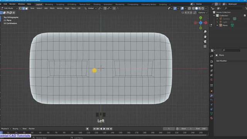Screen dimensions: 247x139
Task: Collapse Collection in outliner
Action: 214,15
